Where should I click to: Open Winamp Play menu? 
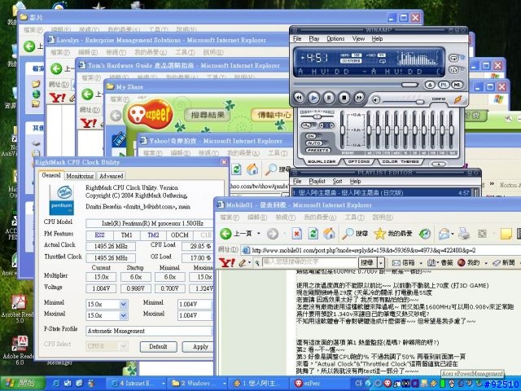314,39
